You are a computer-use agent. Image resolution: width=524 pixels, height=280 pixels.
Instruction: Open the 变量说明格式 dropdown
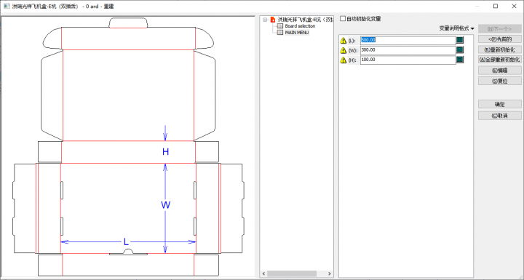457,28
